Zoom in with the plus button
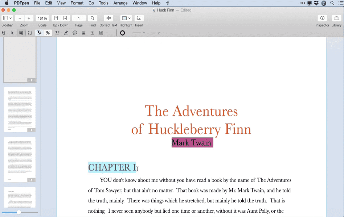Screen dimensions: 344x217 tap(29, 18)
